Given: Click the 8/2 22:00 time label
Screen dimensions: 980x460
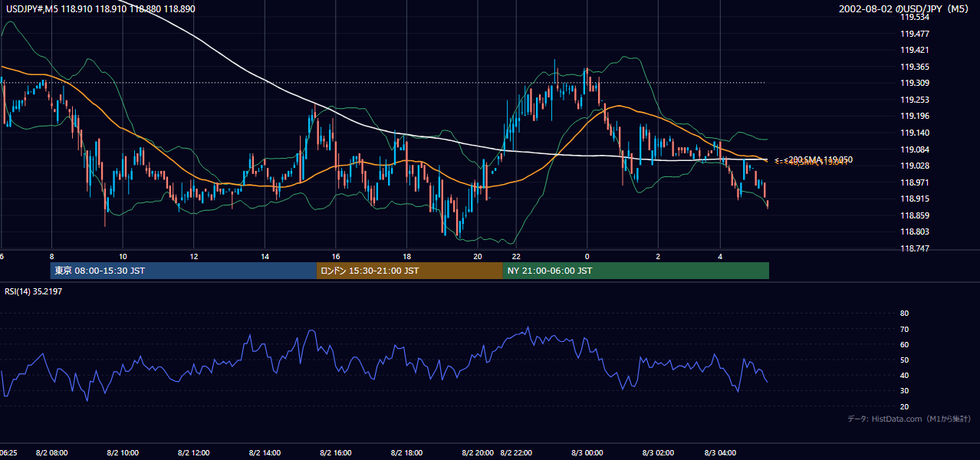Looking at the screenshot, I should [x=517, y=453].
